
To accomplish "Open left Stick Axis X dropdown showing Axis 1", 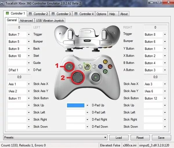I will pos(19,84).
